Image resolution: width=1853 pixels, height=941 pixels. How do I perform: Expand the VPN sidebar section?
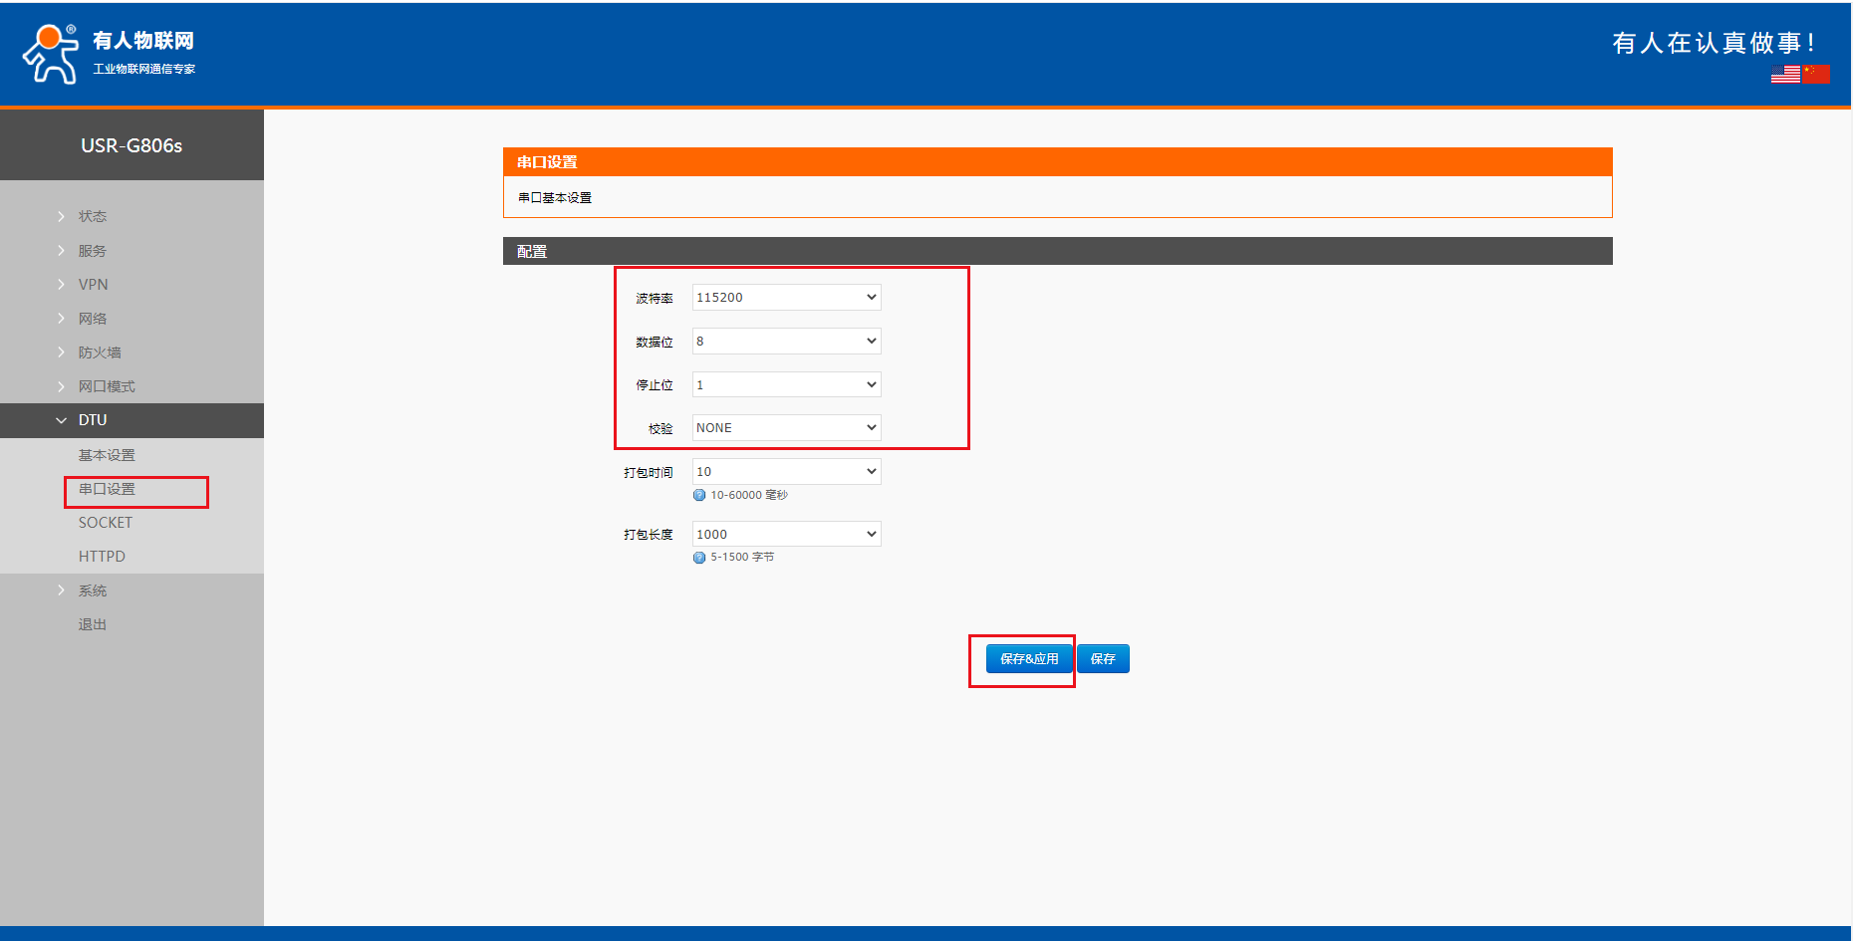93,284
